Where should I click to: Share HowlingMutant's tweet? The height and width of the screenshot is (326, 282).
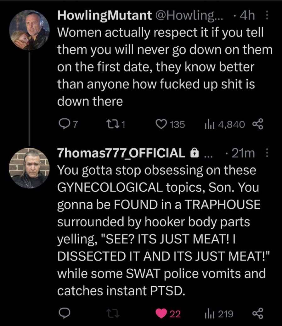pyautogui.click(x=258, y=124)
